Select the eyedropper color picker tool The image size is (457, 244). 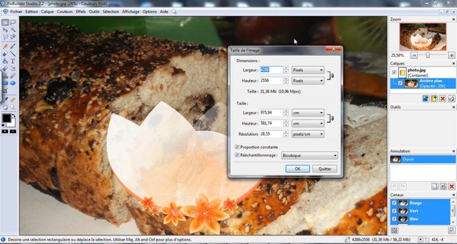click(x=5, y=100)
